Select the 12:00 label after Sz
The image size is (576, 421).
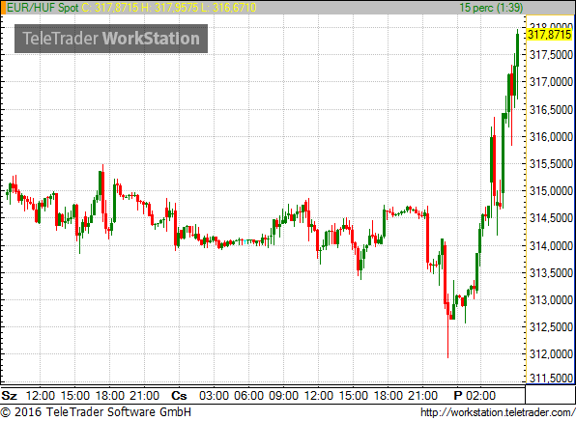[x=41, y=396]
